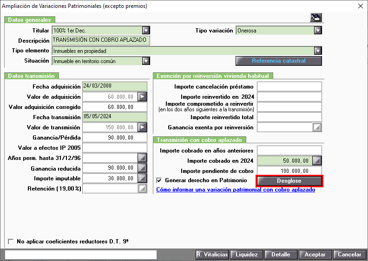The height and width of the screenshot is (261, 368).
Task: Click the windows cascade icon at top right
Action: 316,18
